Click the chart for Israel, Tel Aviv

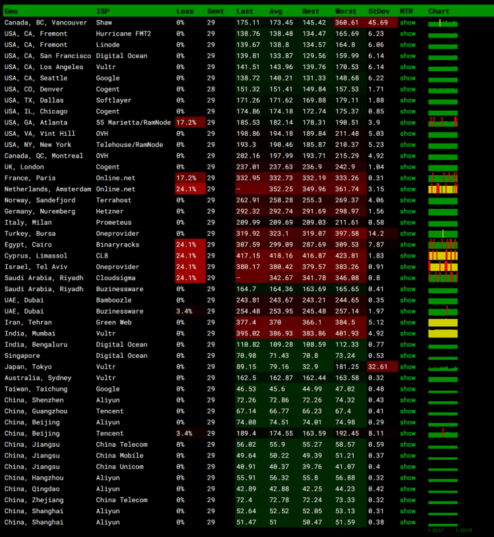point(443,267)
